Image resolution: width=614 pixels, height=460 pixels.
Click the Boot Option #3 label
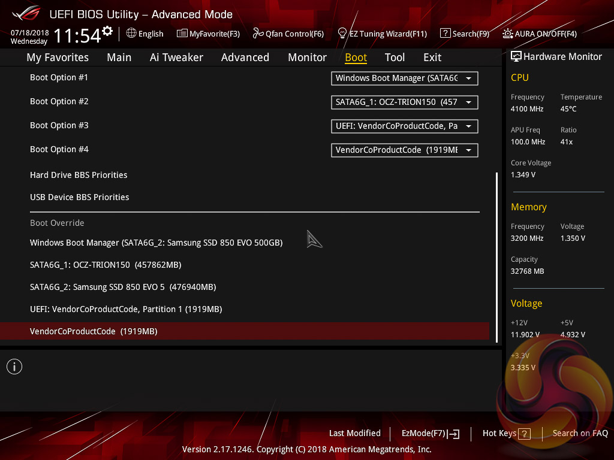pos(59,125)
